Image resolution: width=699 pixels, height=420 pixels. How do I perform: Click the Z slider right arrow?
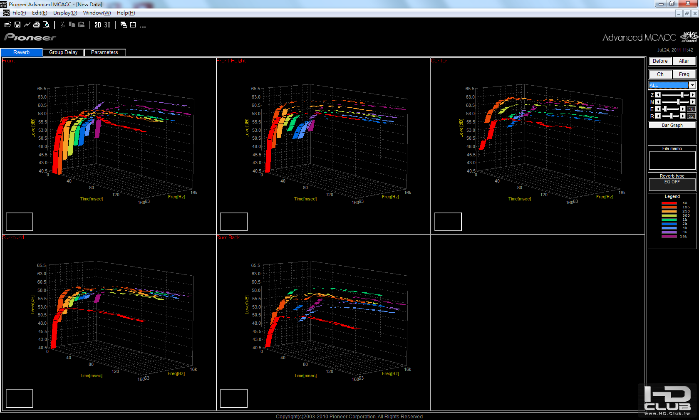click(x=692, y=95)
